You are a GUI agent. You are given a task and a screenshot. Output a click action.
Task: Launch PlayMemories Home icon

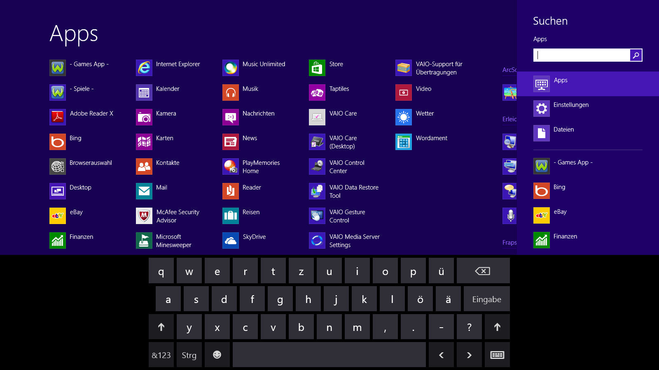point(231,166)
